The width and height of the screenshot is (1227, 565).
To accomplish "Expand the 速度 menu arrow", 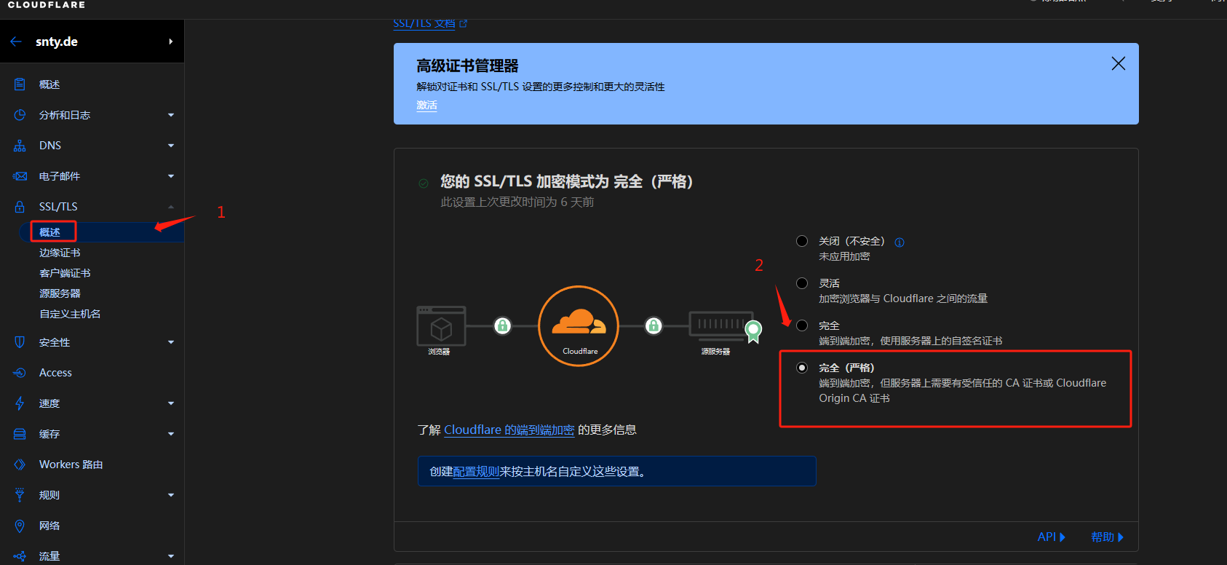I will tap(171, 403).
